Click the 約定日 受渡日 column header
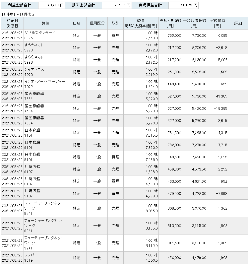 [x=12, y=23]
